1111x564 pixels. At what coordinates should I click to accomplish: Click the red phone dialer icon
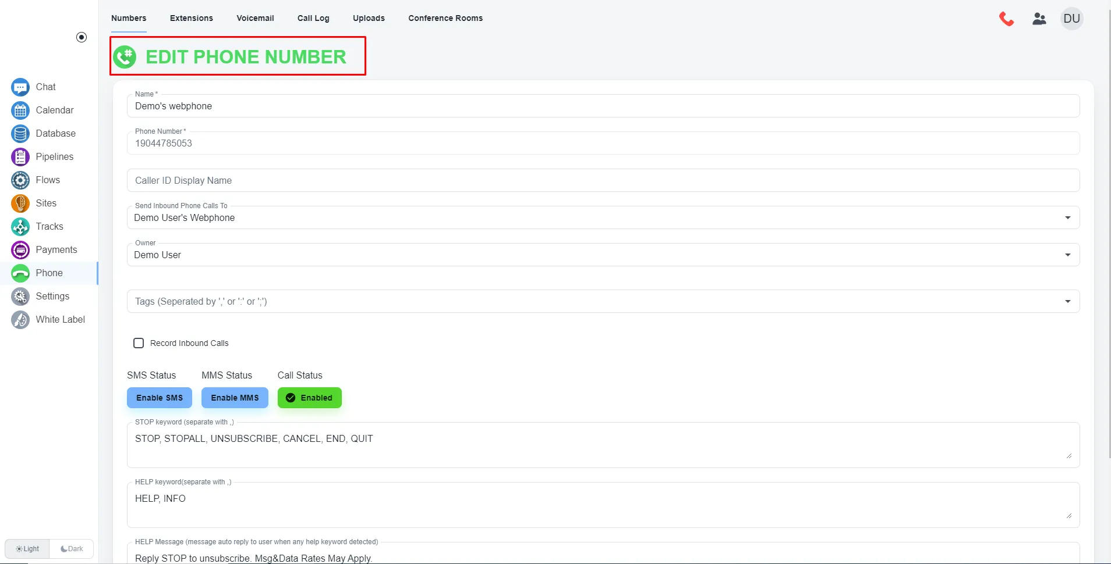click(1006, 19)
